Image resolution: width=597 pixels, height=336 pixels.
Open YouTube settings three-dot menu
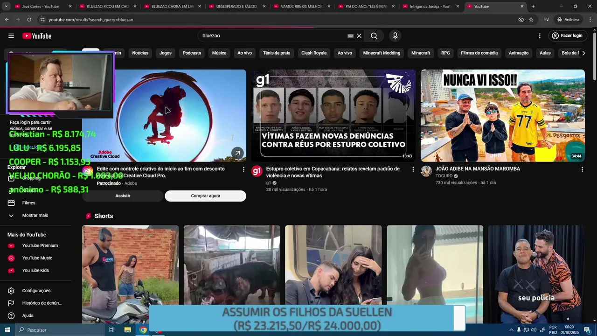[540, 36]
